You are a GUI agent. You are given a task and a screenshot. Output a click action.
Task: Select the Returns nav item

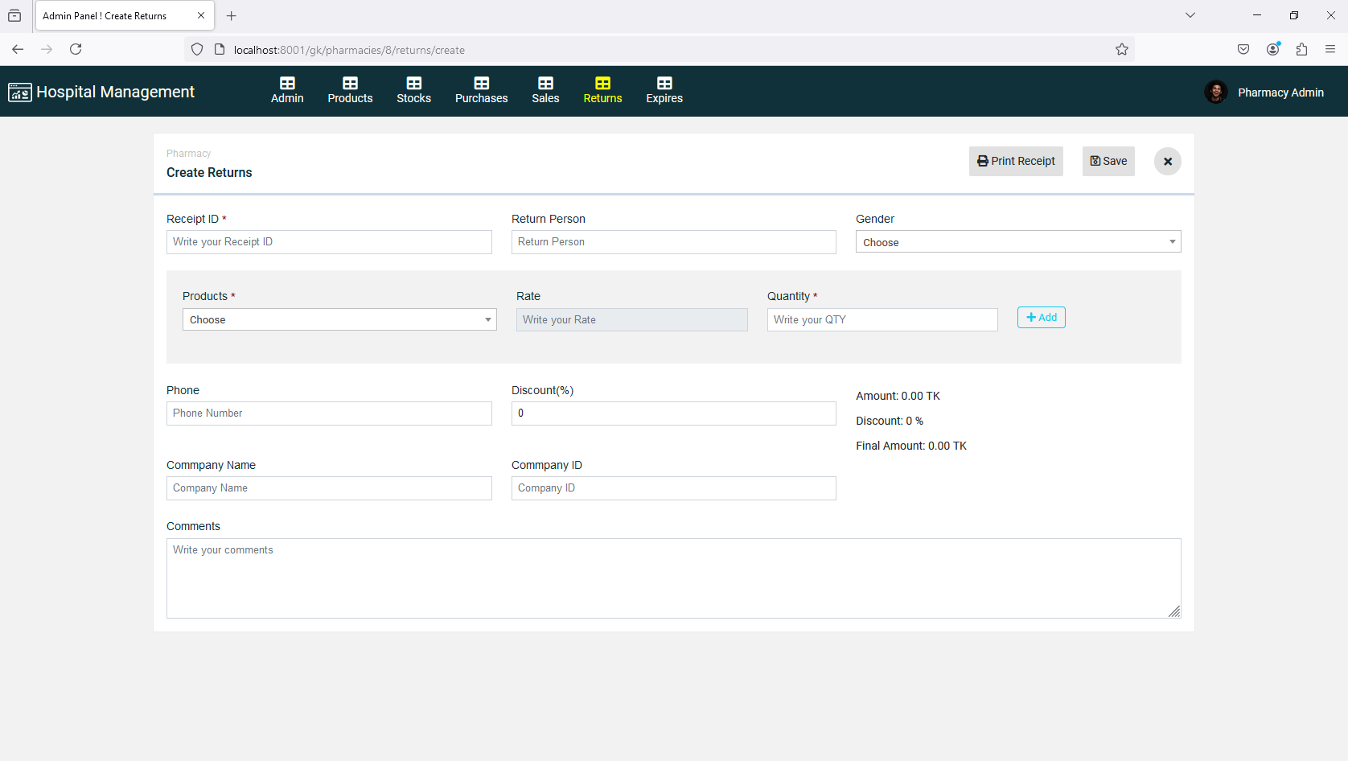point(602,91)
